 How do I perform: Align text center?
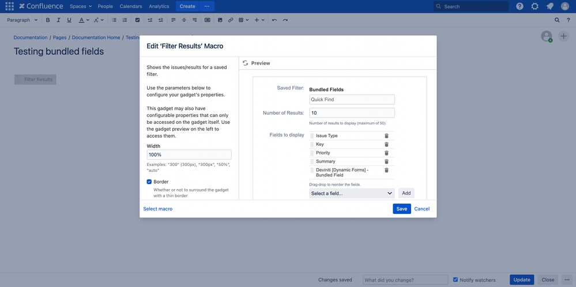(184, 20)
